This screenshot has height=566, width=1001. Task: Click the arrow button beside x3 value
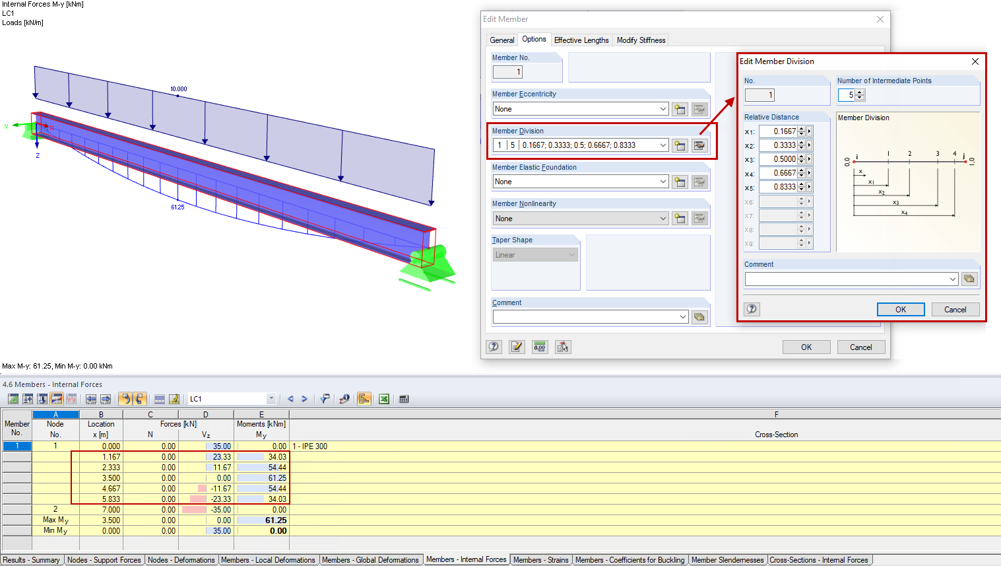tap(810, 159)
